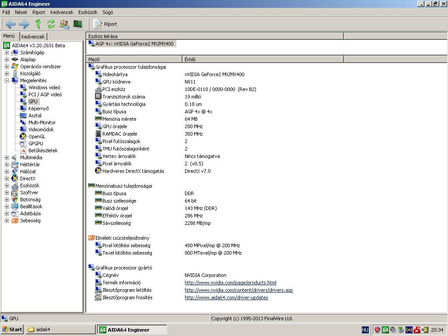Open the Súgó menu
The image size is (448, 336).
108,12
